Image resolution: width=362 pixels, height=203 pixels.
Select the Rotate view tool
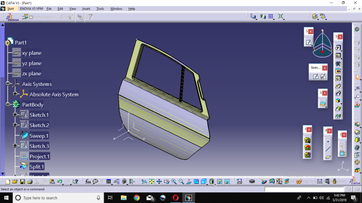[167, 182]
